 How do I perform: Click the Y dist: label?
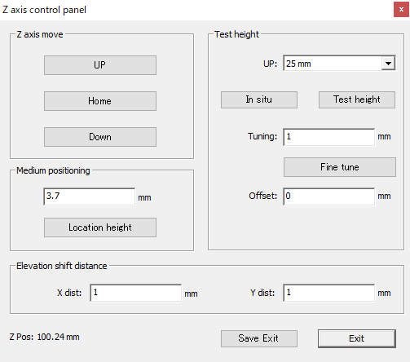coord(262,293)
